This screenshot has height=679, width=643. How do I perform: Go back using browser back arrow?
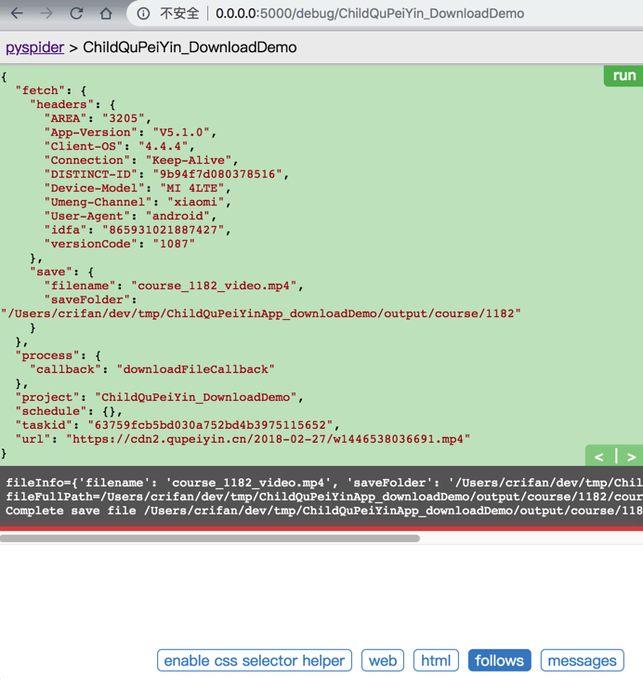17,13
